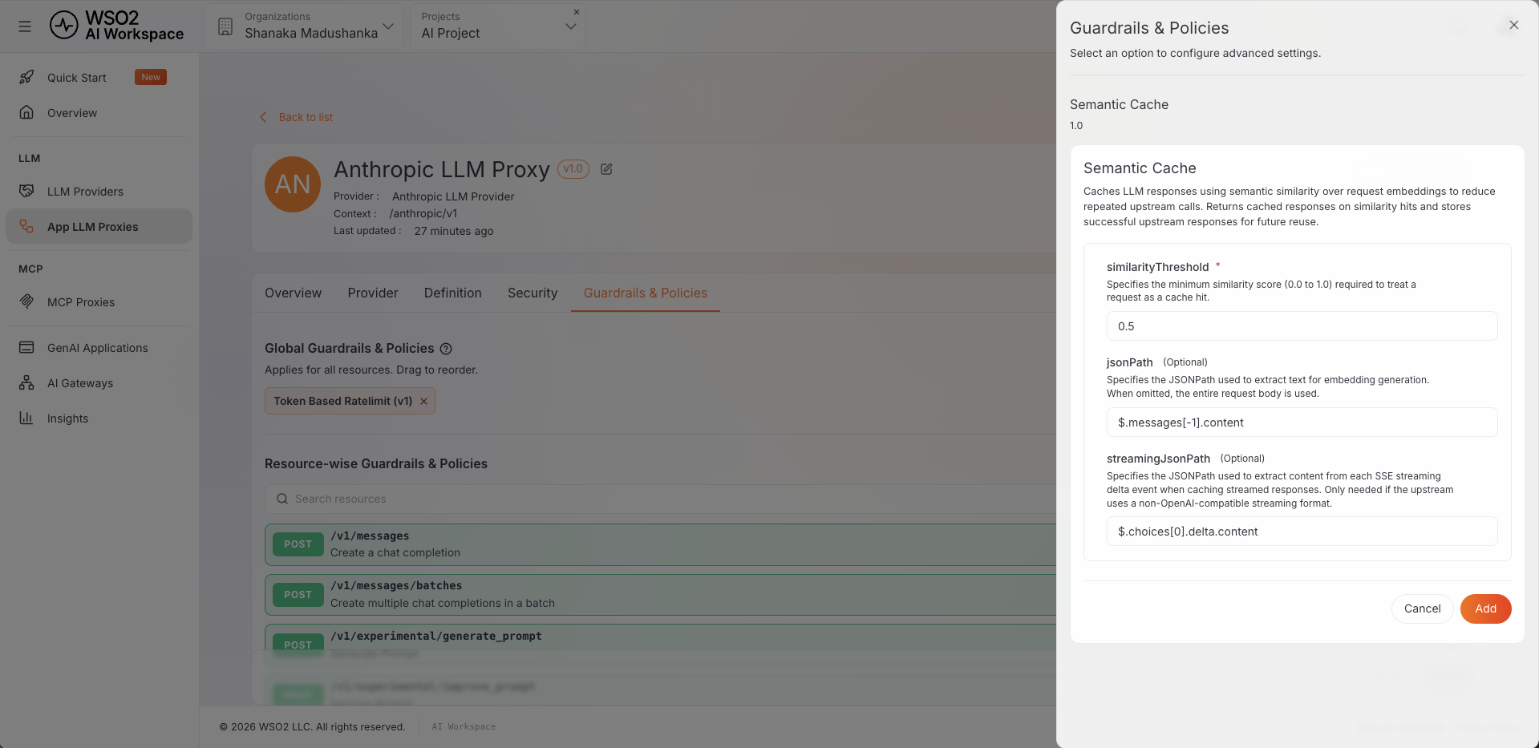Click the /anthropic/v1 context value

pos(423,213)
